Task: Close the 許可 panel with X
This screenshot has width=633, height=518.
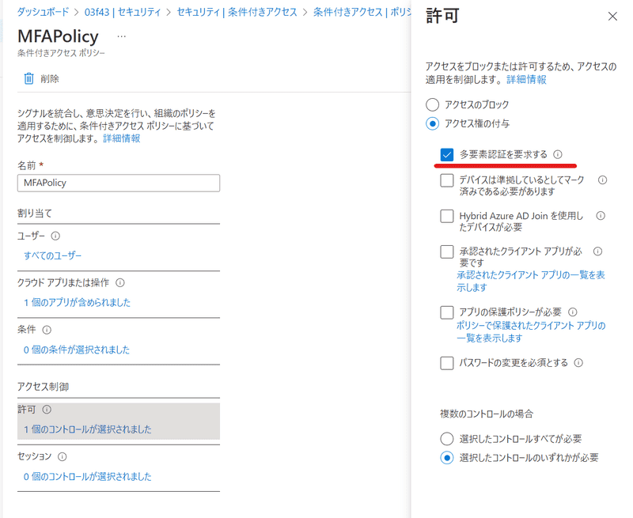Action: [x=612, y=16]
